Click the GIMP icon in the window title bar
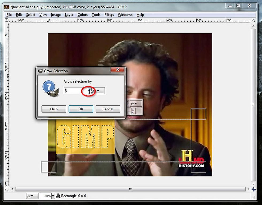 click(x=6, y=7)
